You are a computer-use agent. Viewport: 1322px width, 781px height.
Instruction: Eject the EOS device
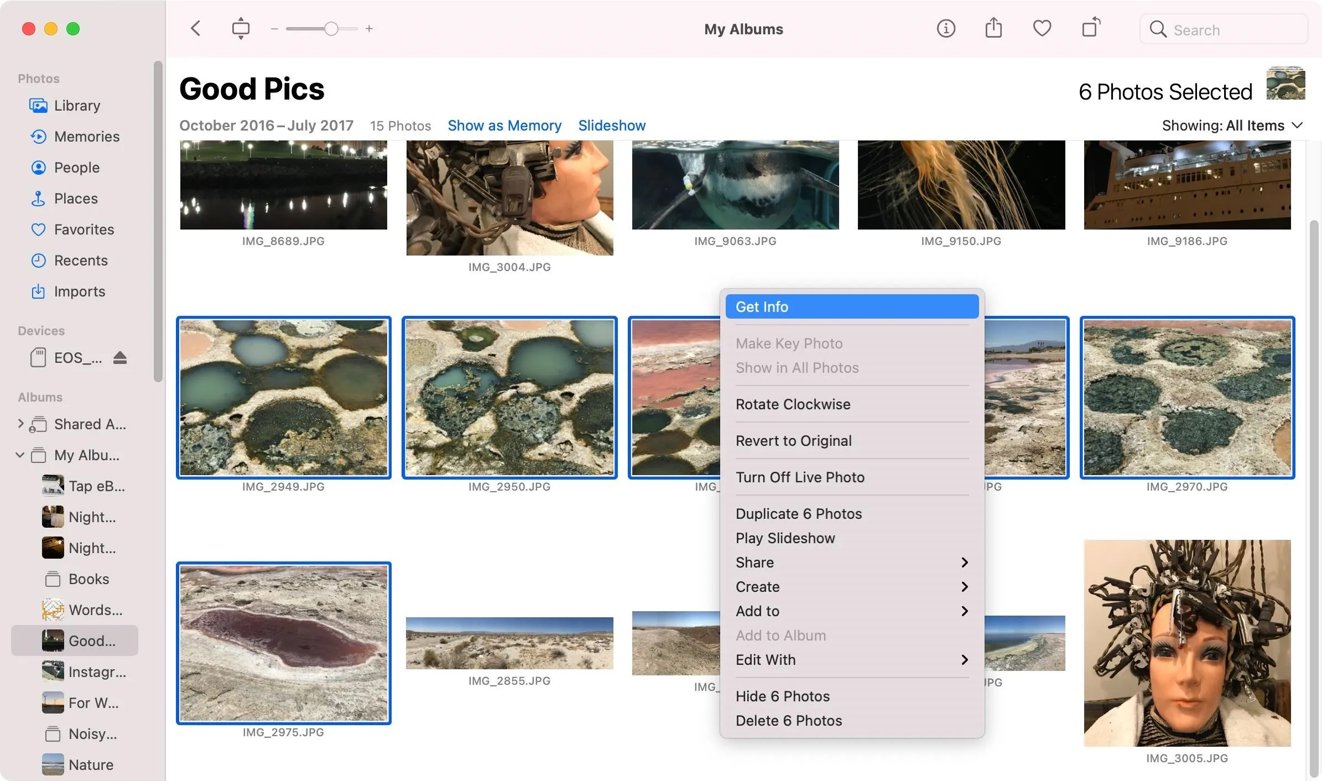(120, 358)
